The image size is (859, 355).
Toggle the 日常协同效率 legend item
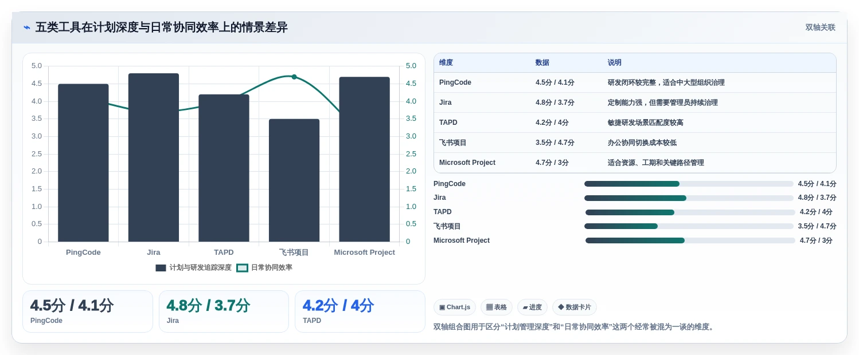coord(264,267)
